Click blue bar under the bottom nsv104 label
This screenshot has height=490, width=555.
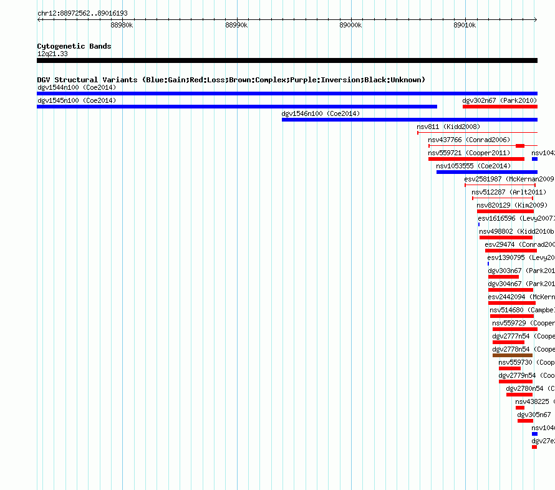tap(534, 434)
